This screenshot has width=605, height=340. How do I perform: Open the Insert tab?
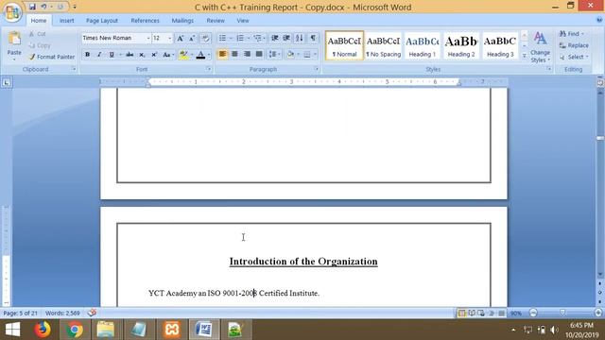[x=67, y=21]
